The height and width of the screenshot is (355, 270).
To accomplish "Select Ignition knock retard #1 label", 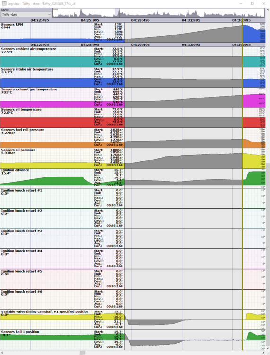I will pyautogui.click(x=21, y=190).
